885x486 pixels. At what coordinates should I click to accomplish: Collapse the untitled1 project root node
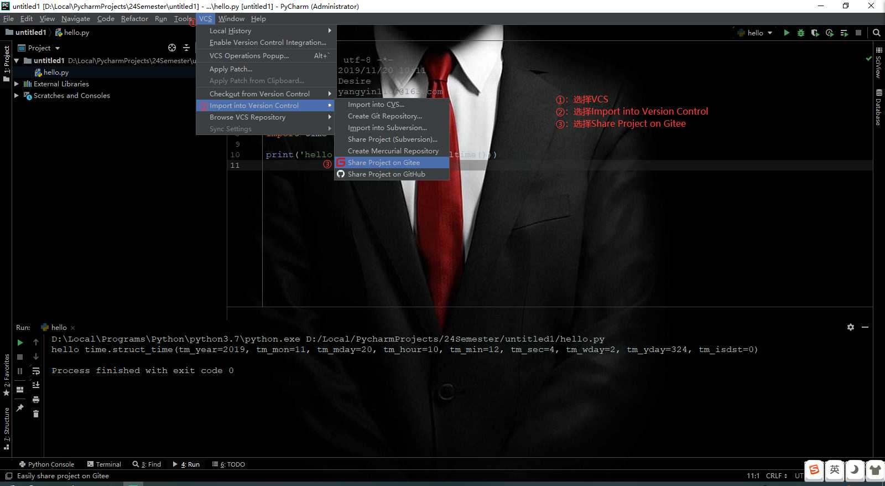tap(17, 60)
